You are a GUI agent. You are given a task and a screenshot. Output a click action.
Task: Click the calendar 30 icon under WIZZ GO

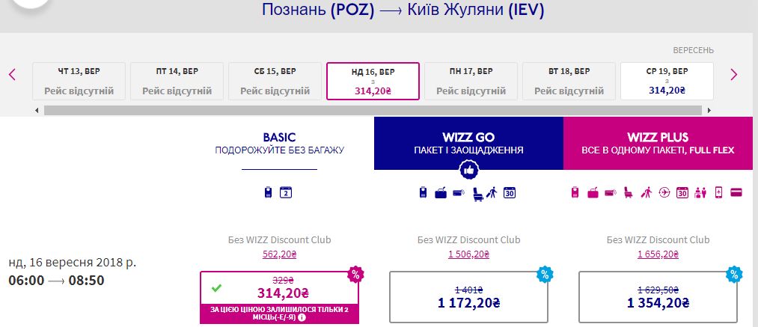click(x=510, y=193)
